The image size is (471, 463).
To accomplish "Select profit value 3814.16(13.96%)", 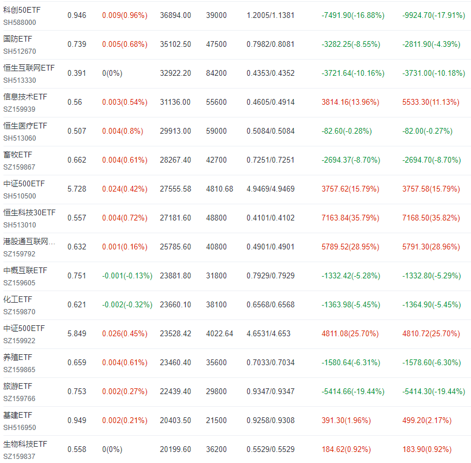I will pyautogui.click(x=350, y=102).
